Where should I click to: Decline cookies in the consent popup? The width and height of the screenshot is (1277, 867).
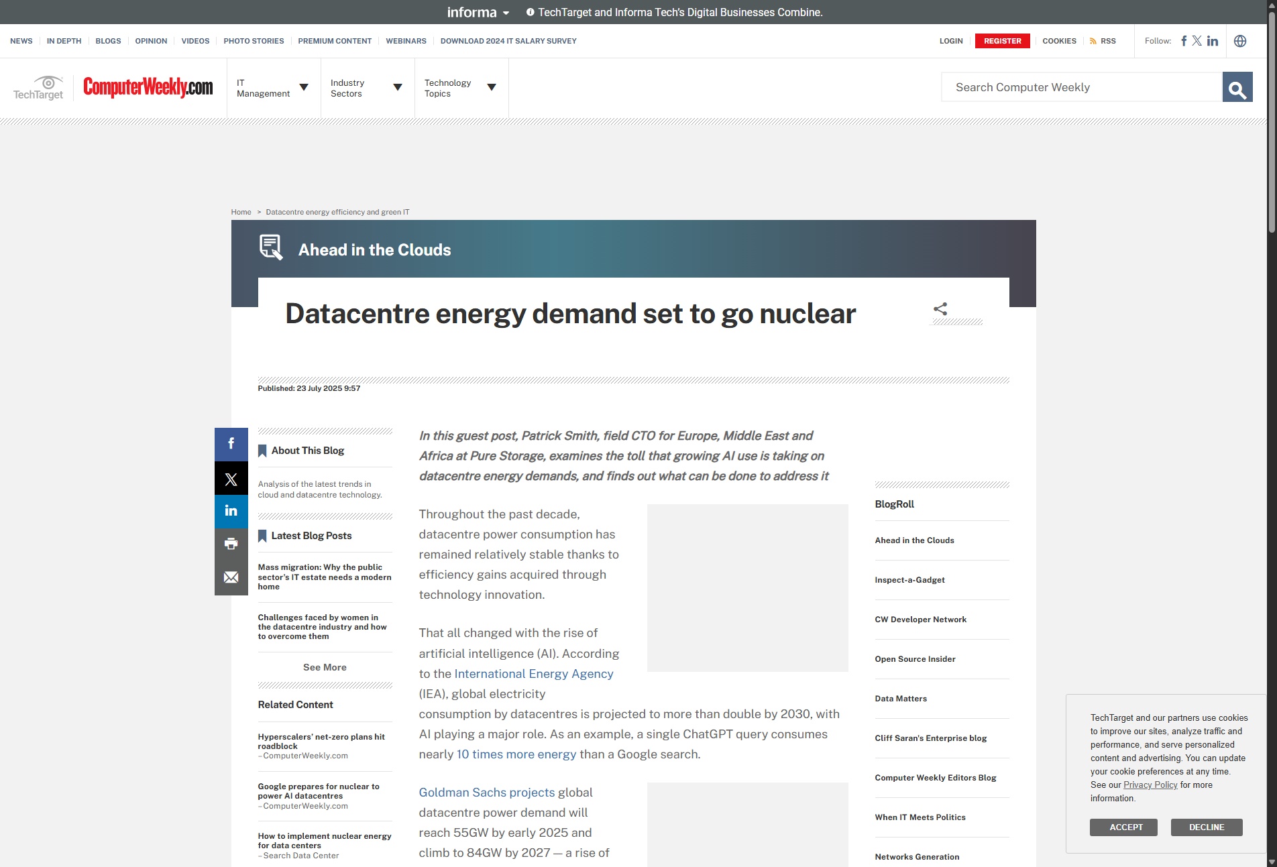pos(1207,827)
